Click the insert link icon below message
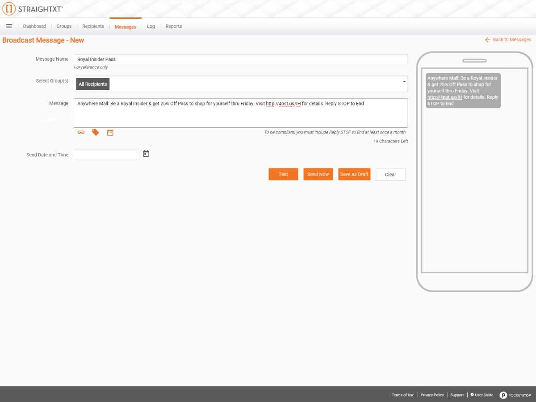Screen dimensions: 536x402 [x=81, y=132]
